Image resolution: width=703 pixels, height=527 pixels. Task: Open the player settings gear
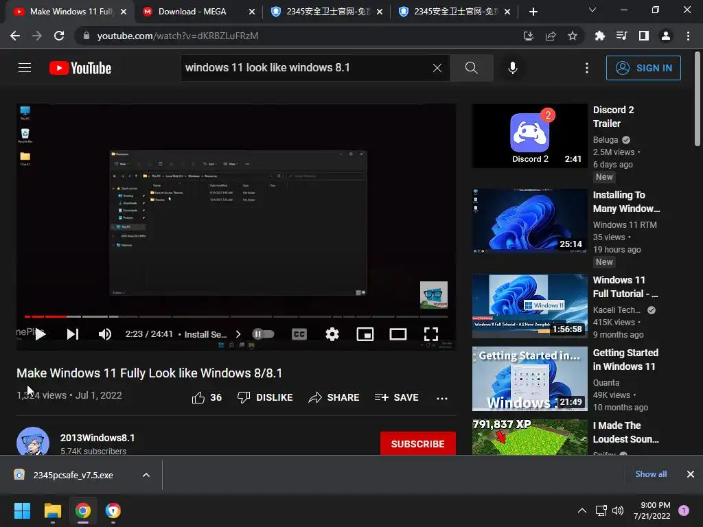[x=332, y=334]
